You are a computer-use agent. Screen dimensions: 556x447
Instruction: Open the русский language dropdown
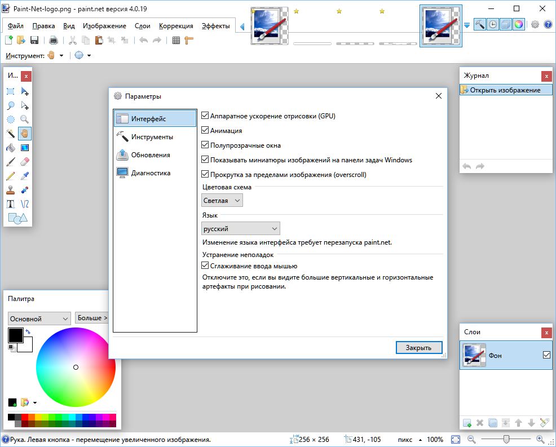tap(240, 229)
